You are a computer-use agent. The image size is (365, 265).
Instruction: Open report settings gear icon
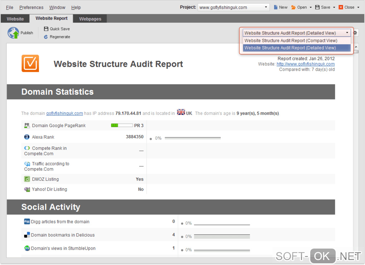pos(355,33)
